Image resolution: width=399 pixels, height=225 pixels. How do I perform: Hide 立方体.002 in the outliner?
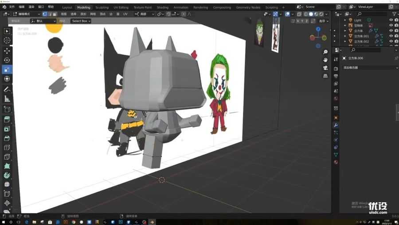(391, 41)
